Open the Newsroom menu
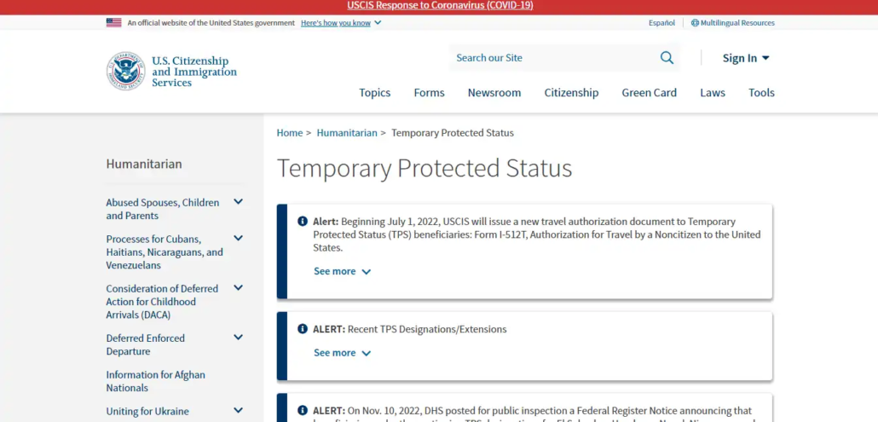The image size is (878, 422). click(x=494, y=93)
